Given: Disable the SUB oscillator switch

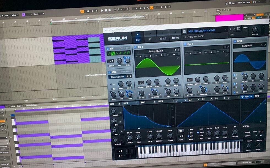Looking at the screenshot, I should (108, 49).
